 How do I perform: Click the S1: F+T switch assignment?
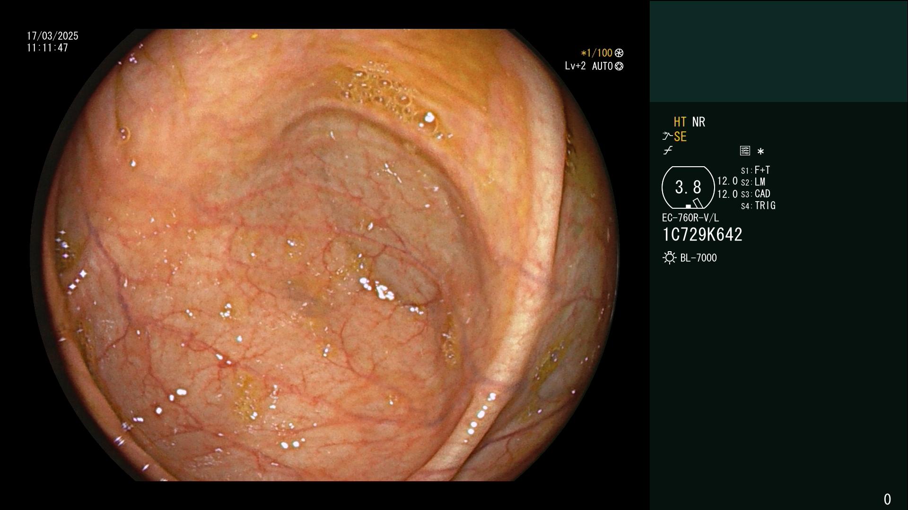pyautogui.click(x=755, y=170)
